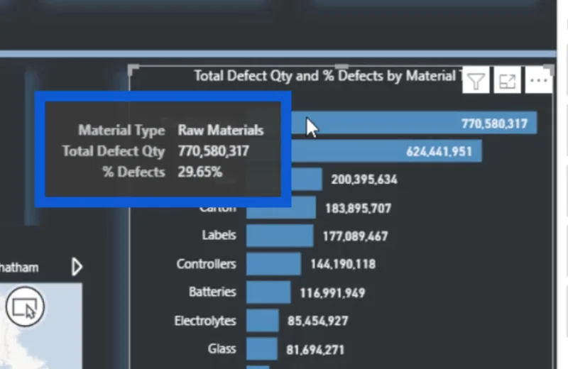Select the bar valued 200,395,634
The width and height of the screenshot is (568, 369).
point(307,179)
